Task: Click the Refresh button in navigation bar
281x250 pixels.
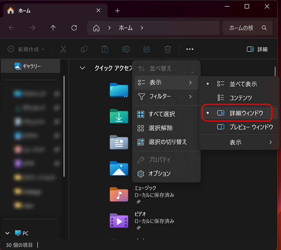Action: (x=74, y=28)
